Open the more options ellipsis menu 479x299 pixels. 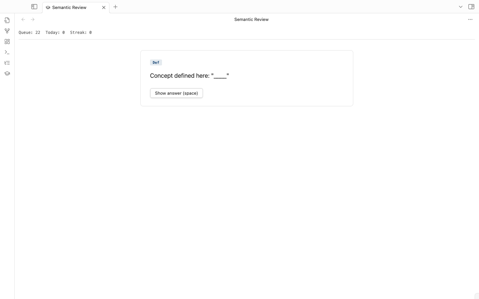coord(470,19)
